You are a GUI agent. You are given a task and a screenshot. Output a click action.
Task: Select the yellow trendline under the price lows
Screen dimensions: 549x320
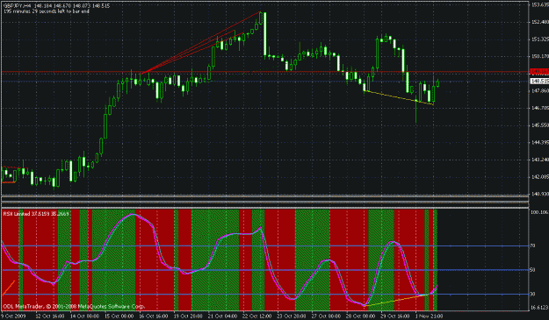click(x=399, y=97)
